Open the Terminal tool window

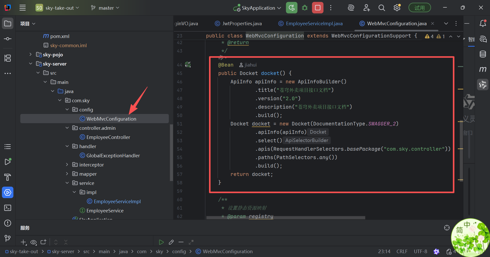(x=8, y=208)
